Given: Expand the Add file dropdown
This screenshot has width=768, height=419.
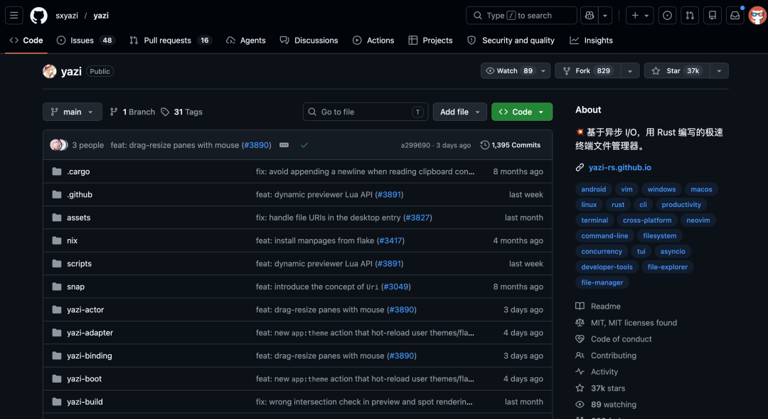Looking at the screenshot, I should (x=459, y=112).
